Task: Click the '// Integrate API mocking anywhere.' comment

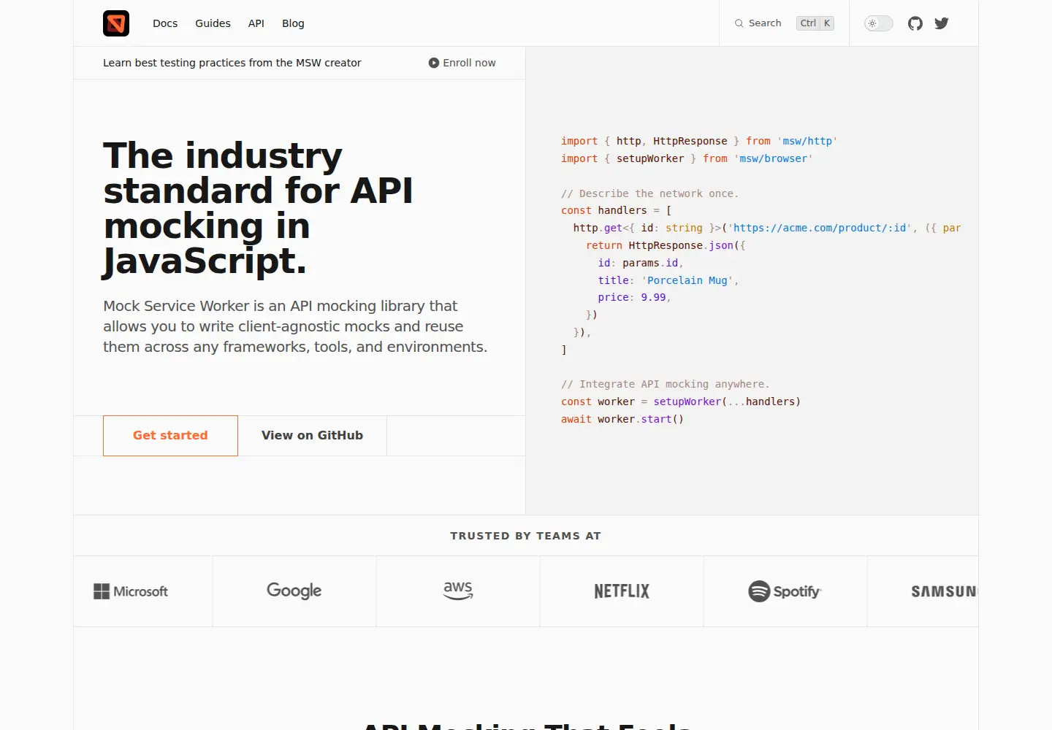Action: tap(666, 384)
